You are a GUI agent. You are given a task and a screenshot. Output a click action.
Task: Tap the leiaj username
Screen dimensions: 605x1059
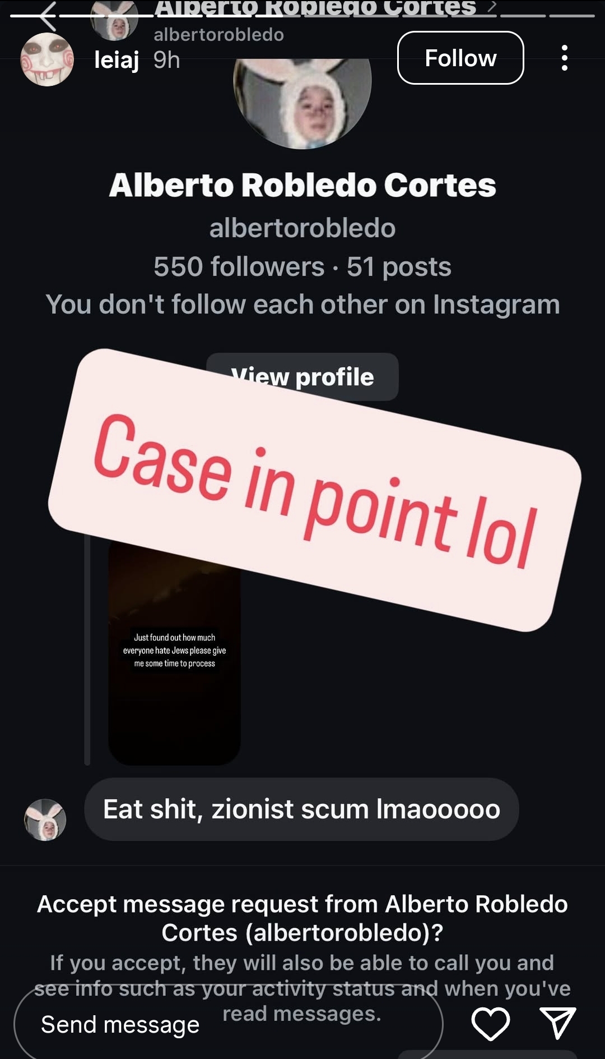click(x=117, y=59)
